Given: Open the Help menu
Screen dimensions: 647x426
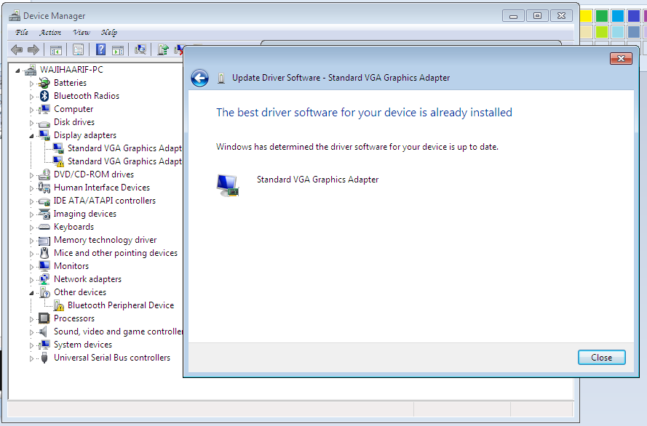Looking at the screenshot, I should [x=109, y=32].
